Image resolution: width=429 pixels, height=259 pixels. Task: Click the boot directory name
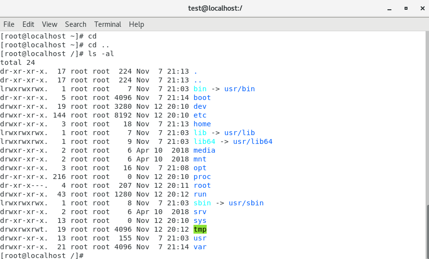pyautogui.click(x=202, y=98)
